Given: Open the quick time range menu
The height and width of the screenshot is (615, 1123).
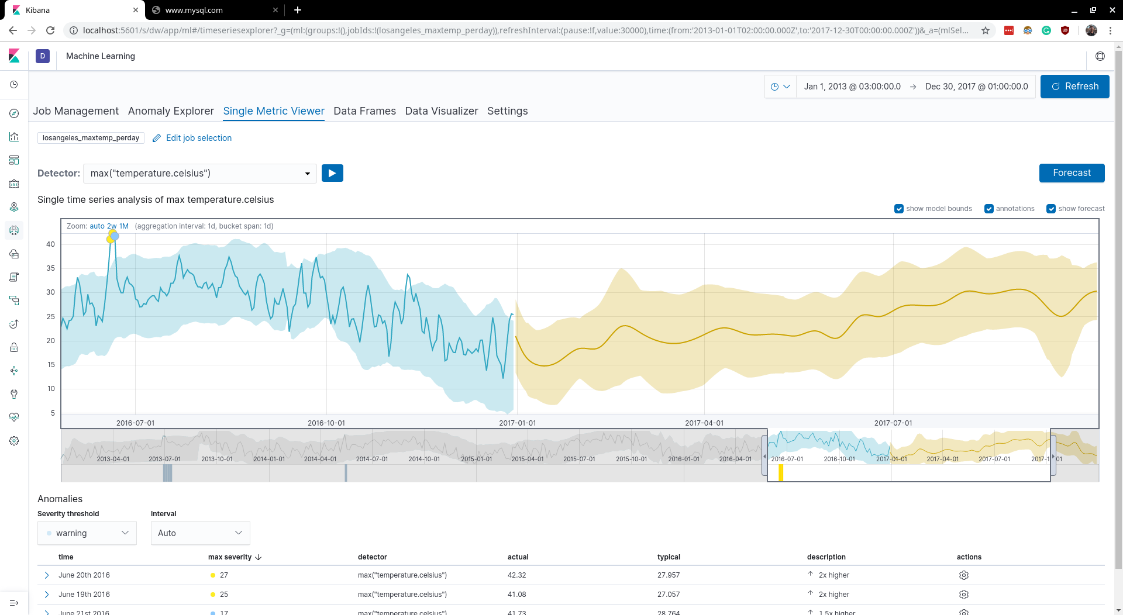Looking at the screenshot, I should [781, 87].
